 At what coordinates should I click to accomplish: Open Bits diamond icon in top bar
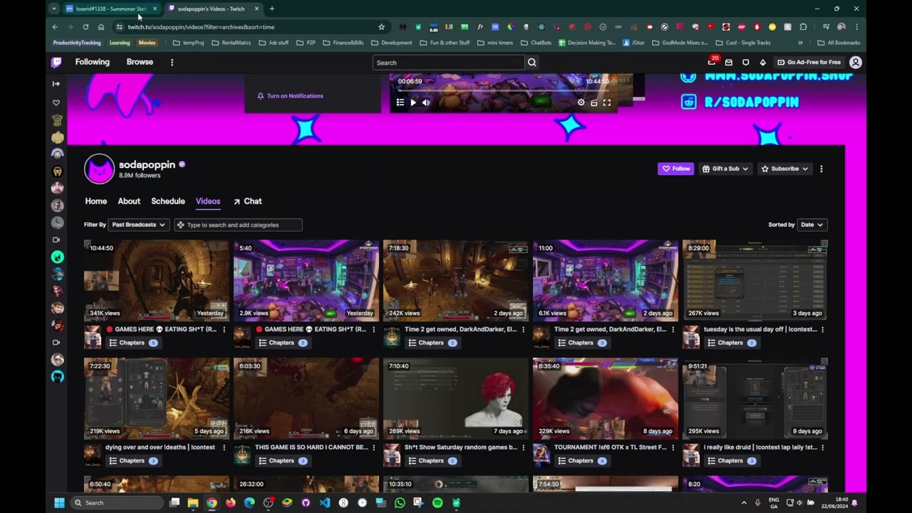pos(763,62)
